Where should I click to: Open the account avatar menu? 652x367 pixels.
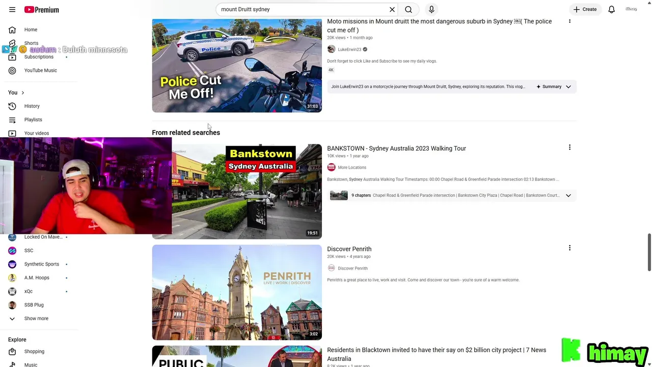(x=631, y=9)
